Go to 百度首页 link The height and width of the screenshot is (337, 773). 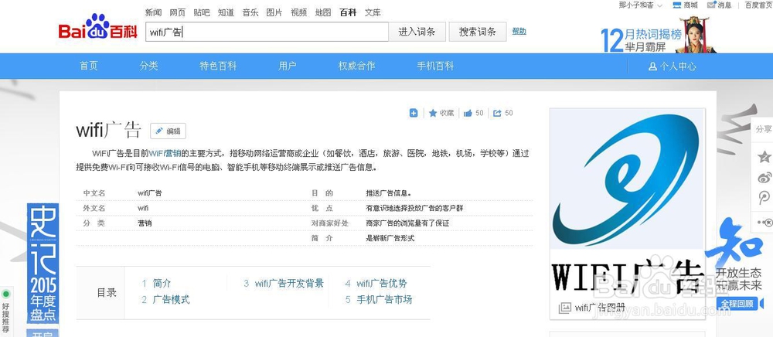point(759,5)
